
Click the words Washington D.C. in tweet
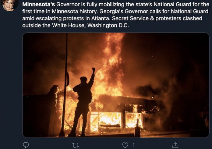point(108,25)
